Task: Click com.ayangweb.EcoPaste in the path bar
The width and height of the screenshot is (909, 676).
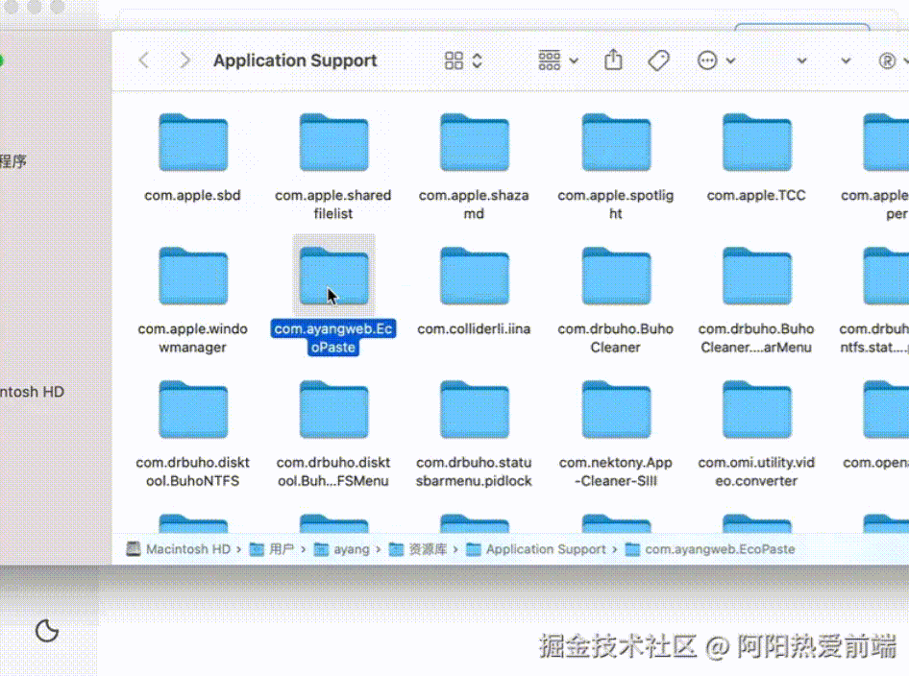Action: [710, 549]
